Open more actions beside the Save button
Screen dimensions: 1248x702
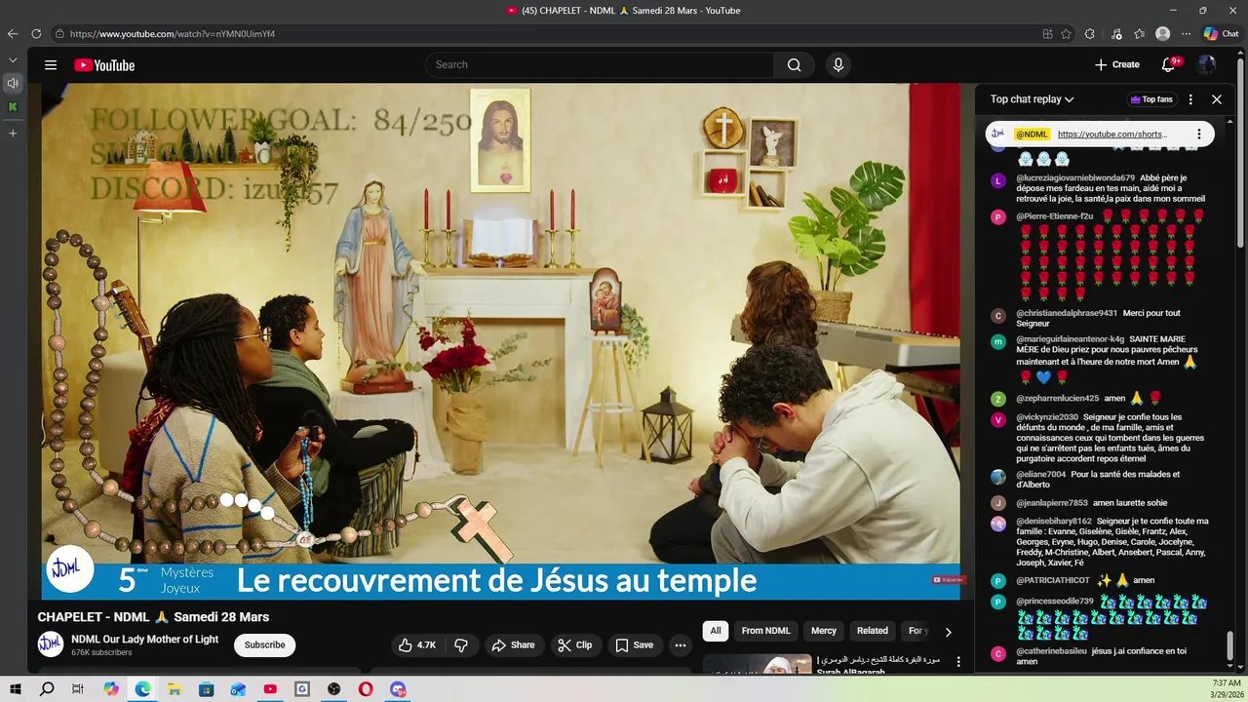pyautogui.click(x=681, y=645)
